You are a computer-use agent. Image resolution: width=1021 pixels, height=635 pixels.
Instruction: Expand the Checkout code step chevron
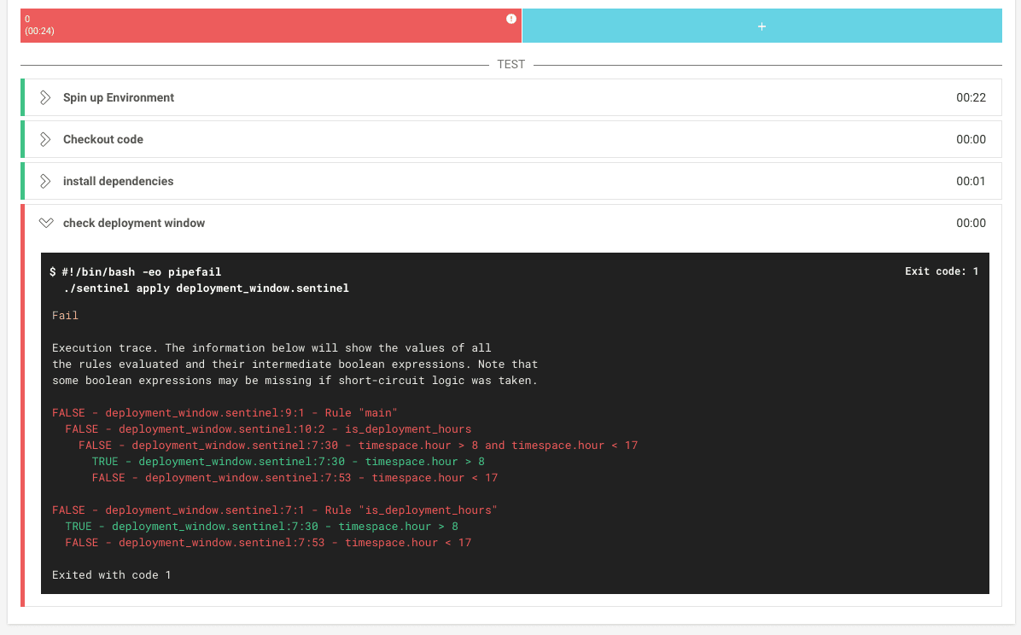(x=46, y=139)
